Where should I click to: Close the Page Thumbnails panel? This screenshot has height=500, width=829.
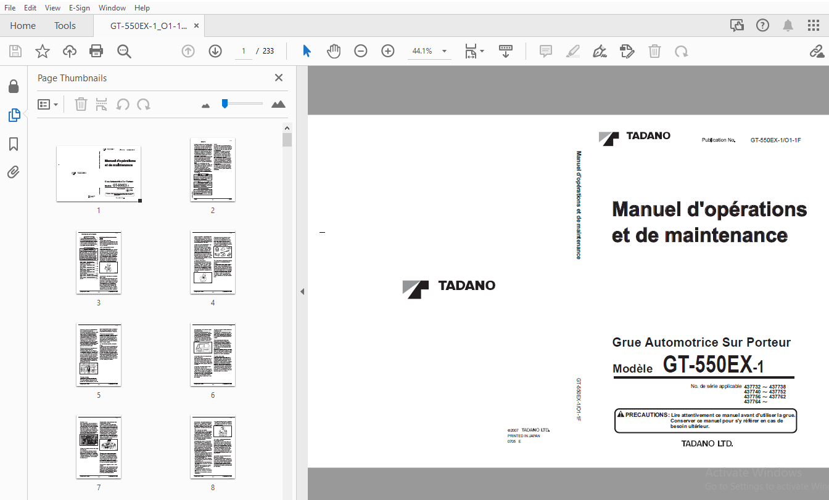(x=279, y=78)
